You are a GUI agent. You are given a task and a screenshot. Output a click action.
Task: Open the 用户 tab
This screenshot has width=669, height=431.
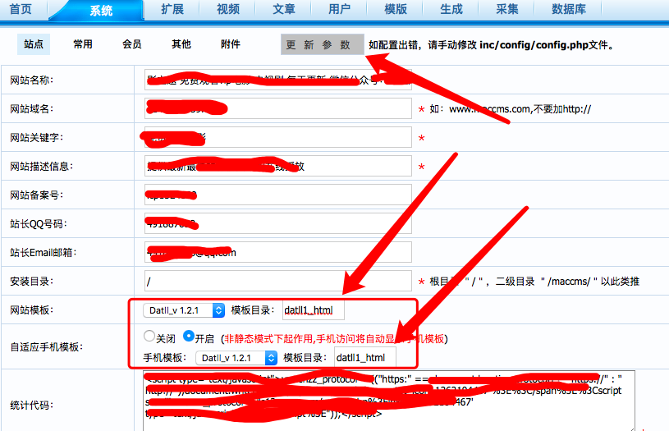(x=340, y=9)
